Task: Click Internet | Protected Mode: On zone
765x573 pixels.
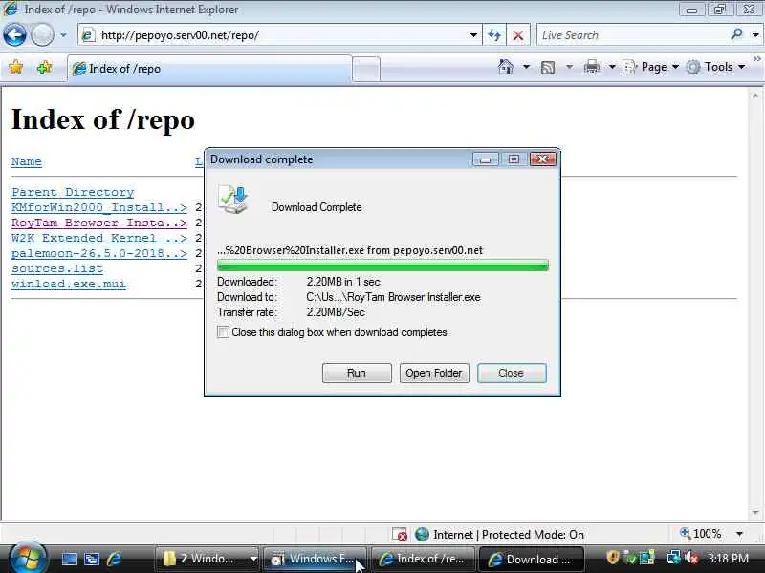Action: (499, 535)
